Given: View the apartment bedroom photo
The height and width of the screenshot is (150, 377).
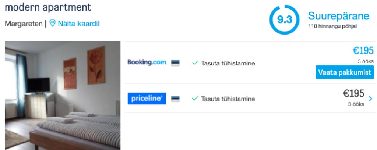Looking at the screenshot, I should (x=63, y=96).
